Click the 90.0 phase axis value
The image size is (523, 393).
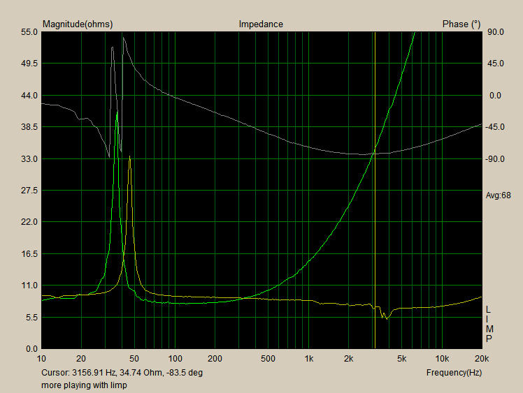click(496, 32)
